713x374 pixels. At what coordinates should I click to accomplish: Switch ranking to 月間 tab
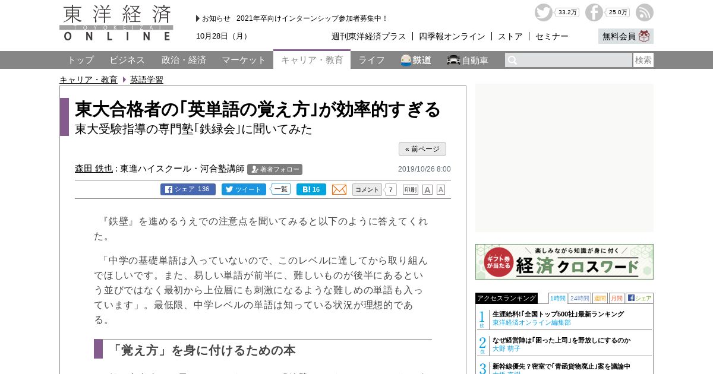(x=617, y=298)
